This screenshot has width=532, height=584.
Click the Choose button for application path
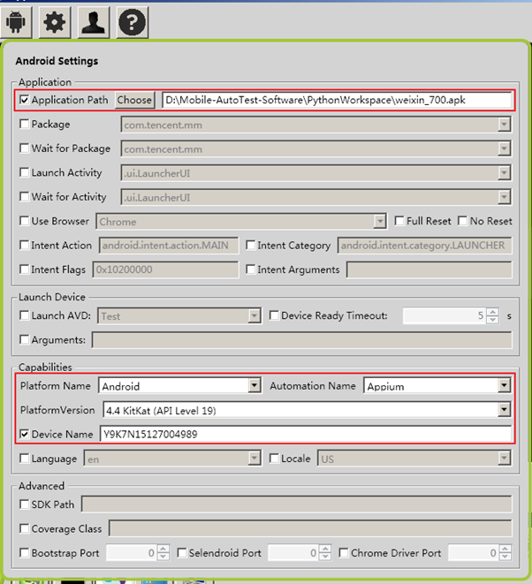[x=134, y=101]
